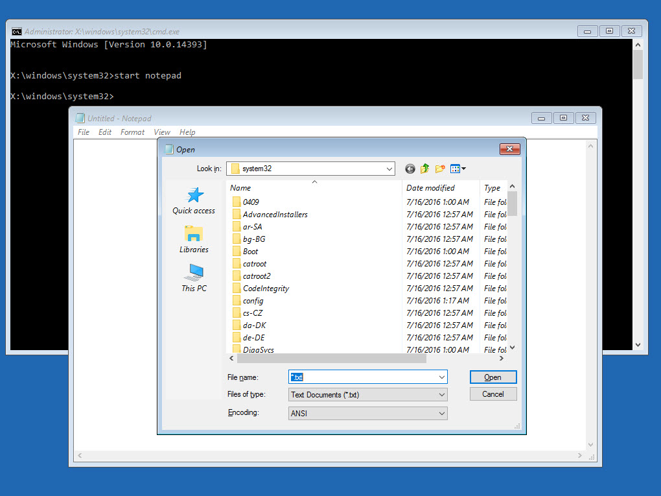
Task: Click the Open button
Action: 493,377
